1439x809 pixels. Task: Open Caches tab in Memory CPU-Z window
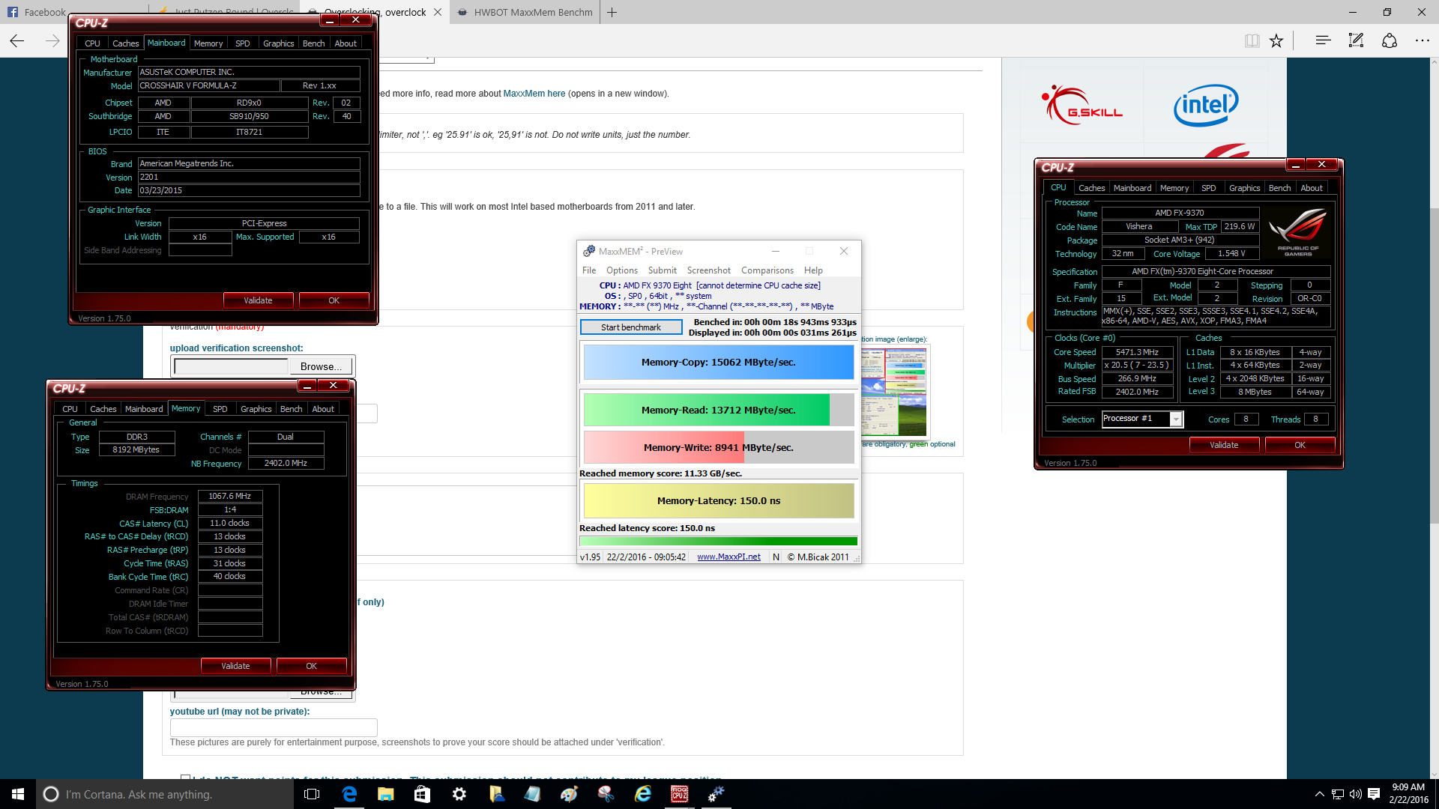point(103,409)
